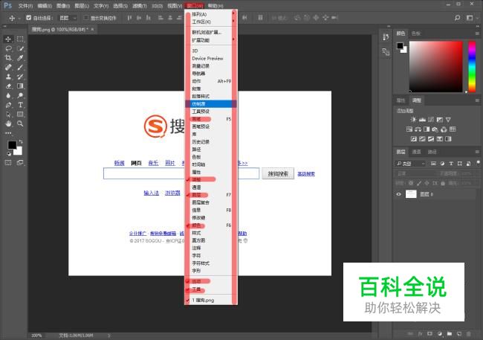Pick a color in the color field

click(435, 66)
